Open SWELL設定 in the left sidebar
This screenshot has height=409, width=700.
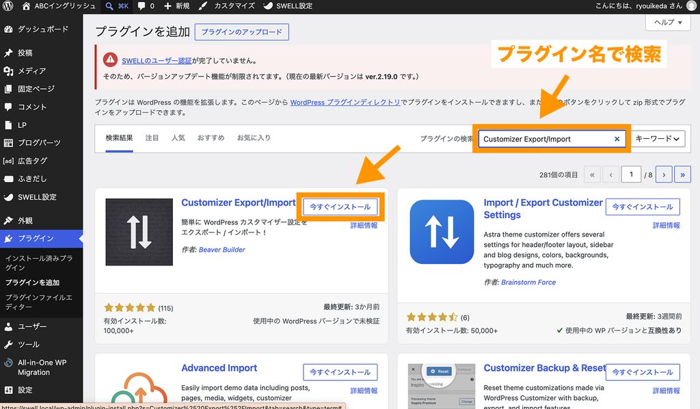click(41, 197)
